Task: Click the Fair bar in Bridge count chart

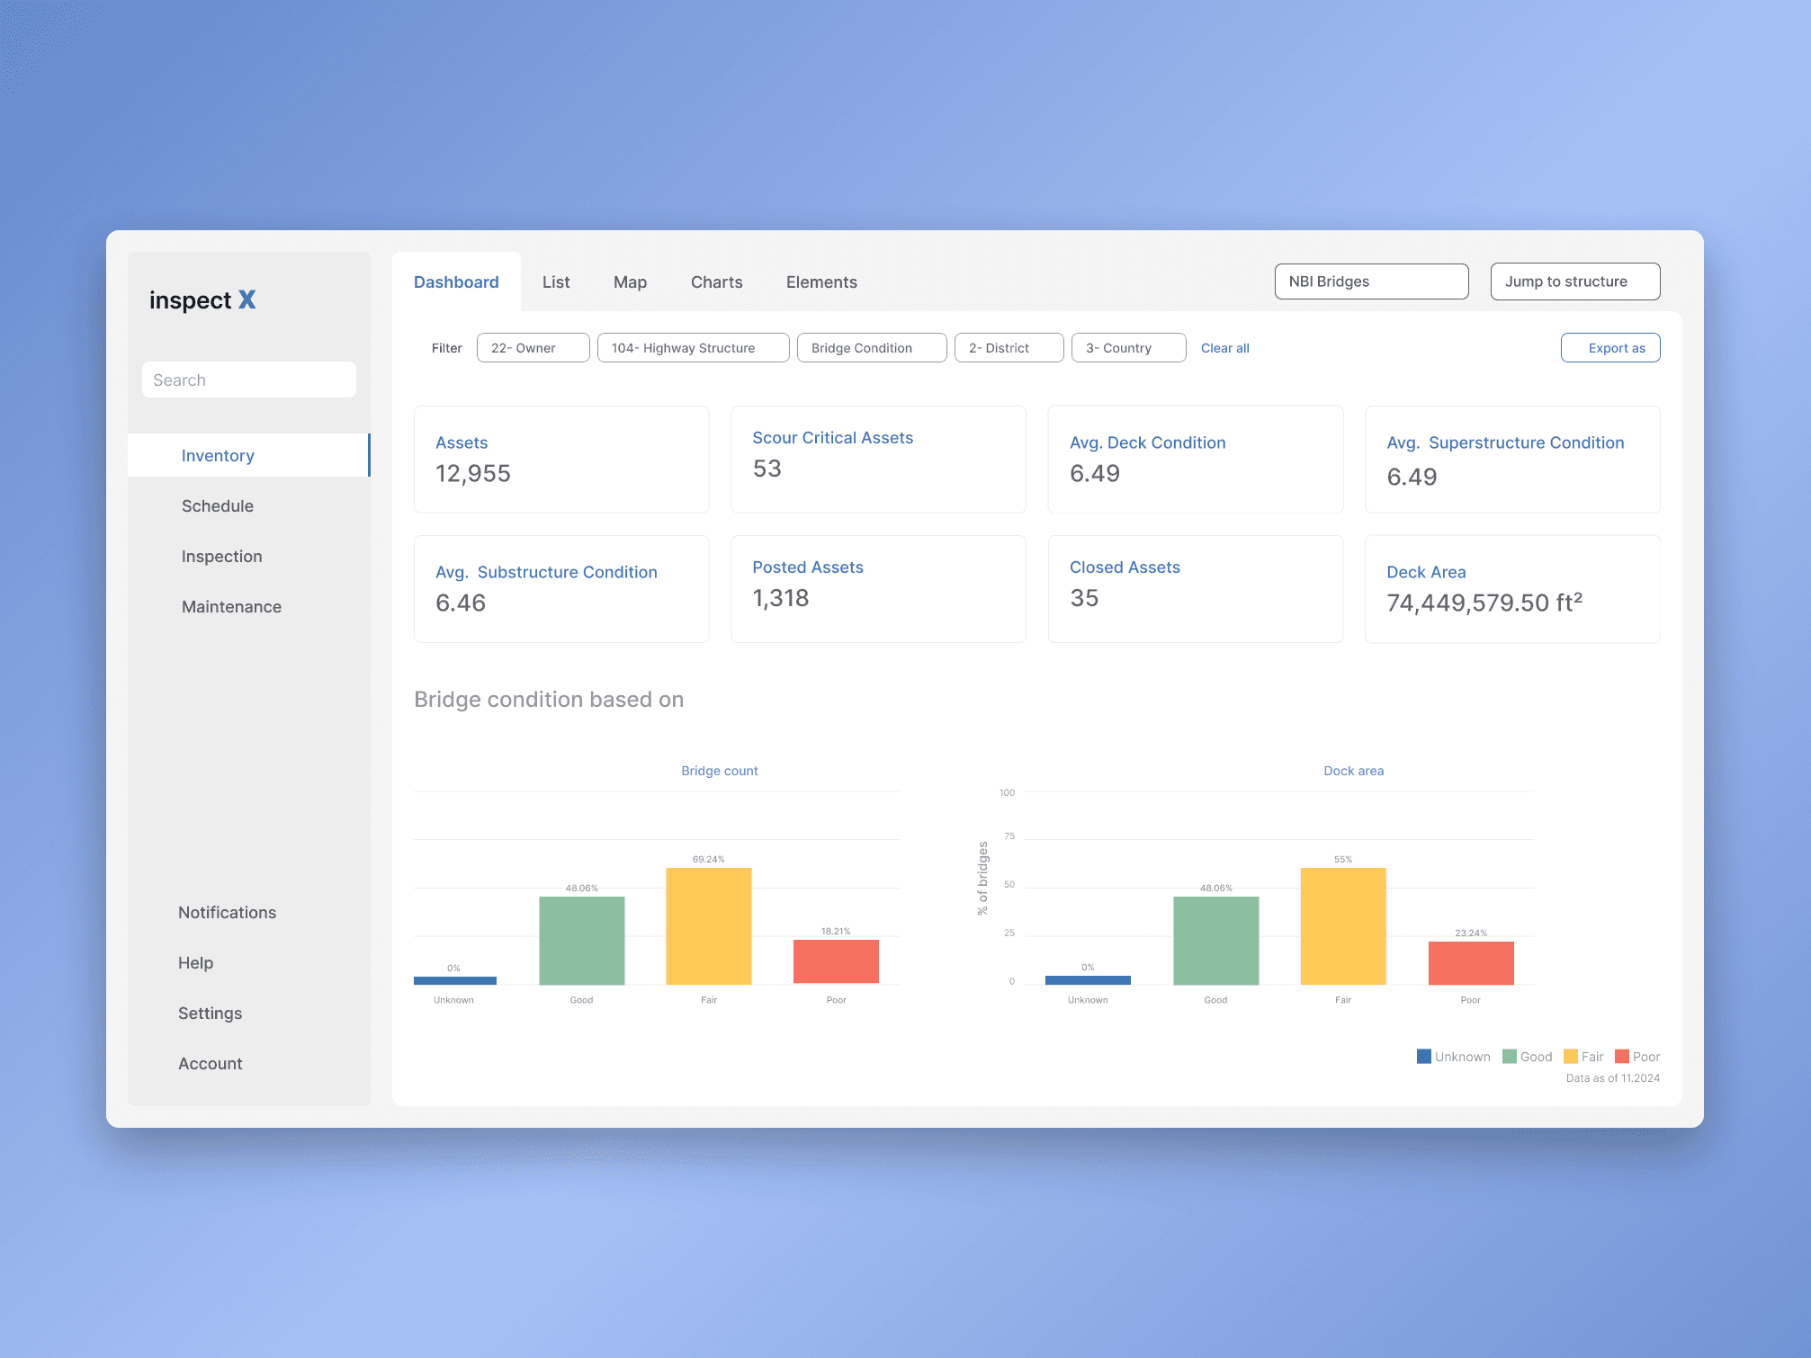Action: 708,926
